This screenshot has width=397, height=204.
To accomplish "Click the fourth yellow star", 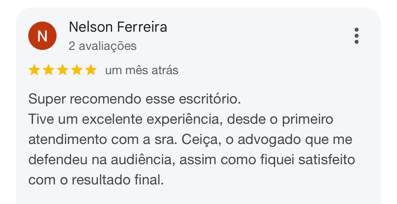I will [76, 70].
